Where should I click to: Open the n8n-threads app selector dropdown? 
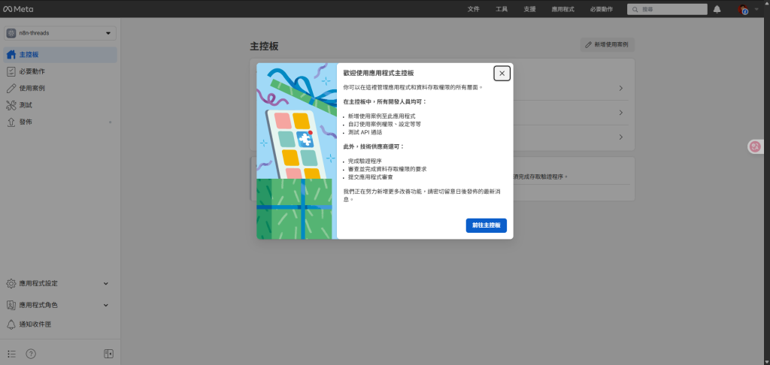point(60,34)
